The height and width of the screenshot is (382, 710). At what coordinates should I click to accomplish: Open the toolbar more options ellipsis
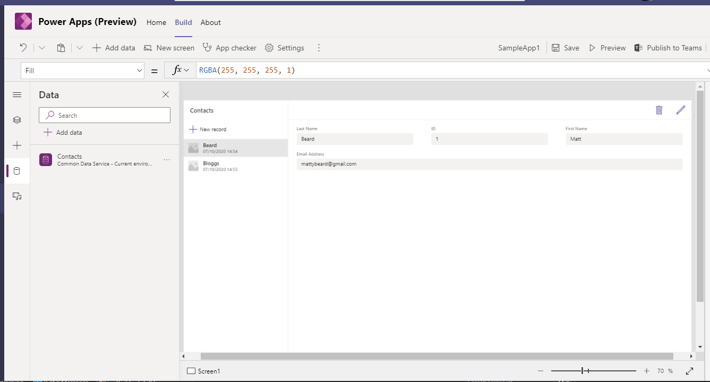coord(319,48)
